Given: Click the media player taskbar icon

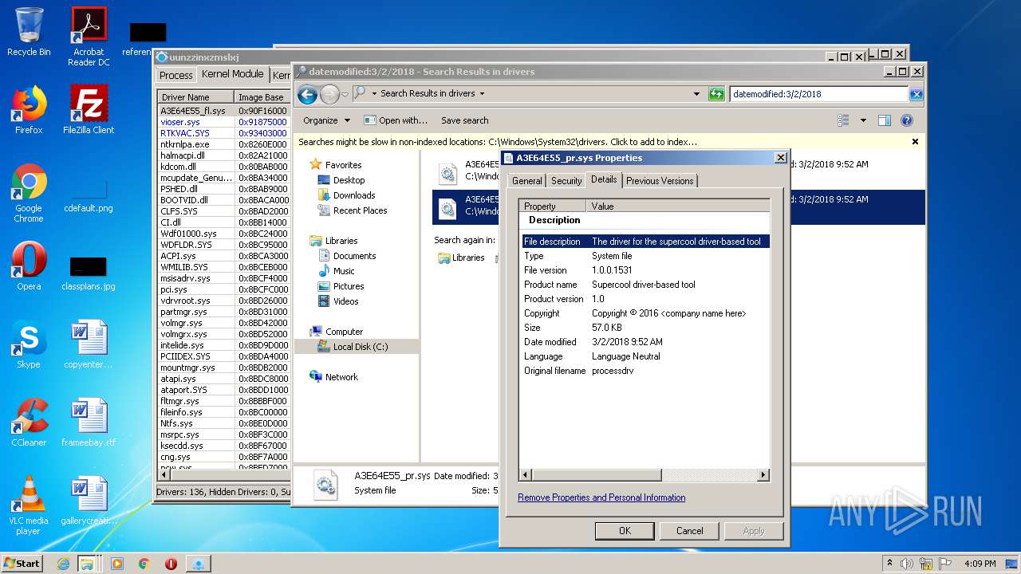Looking at the screenshot, I should pyautogui.click(x=117, y=564).
